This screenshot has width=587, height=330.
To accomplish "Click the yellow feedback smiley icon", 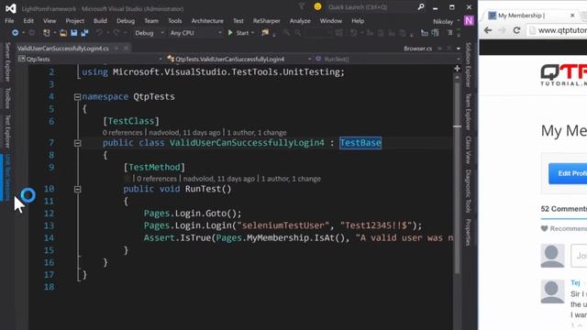I will tap(317, 6).
